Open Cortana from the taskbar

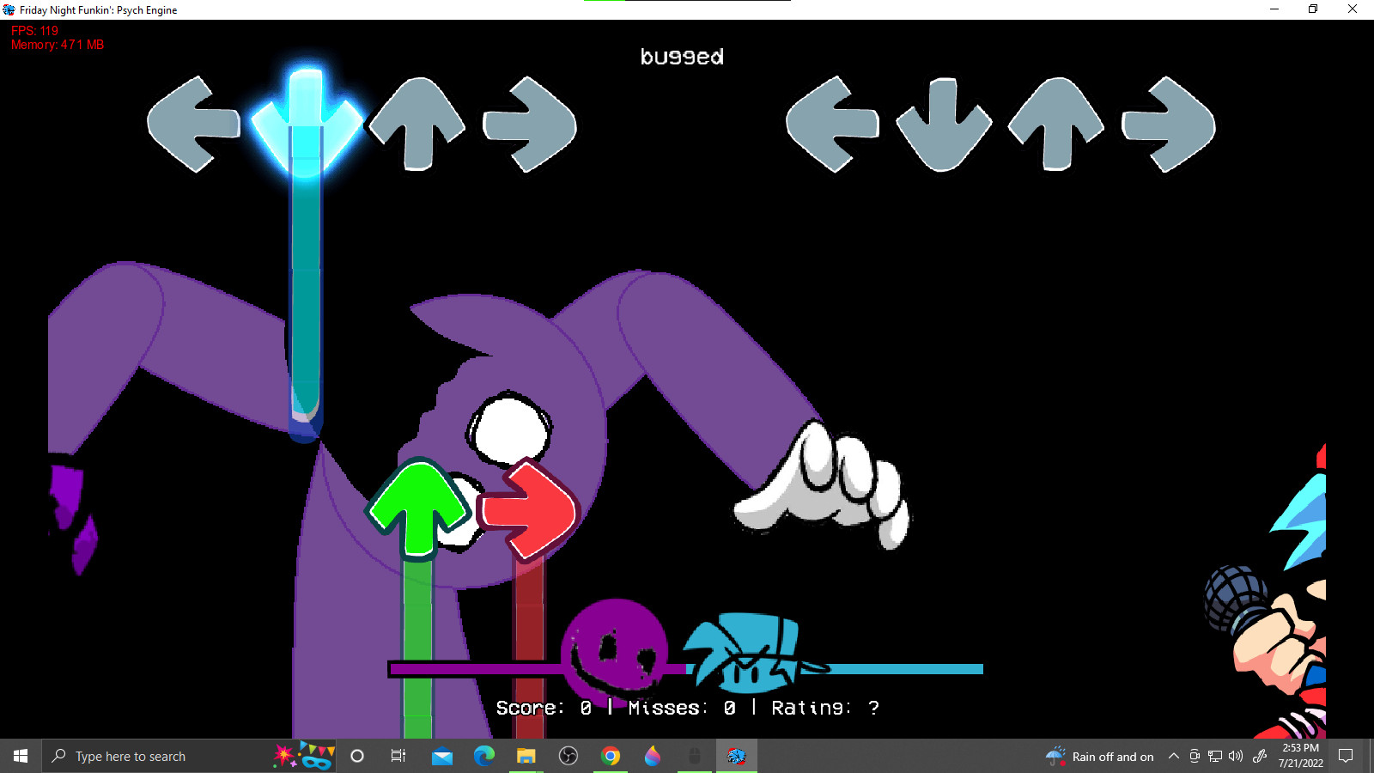pos(357,756)
